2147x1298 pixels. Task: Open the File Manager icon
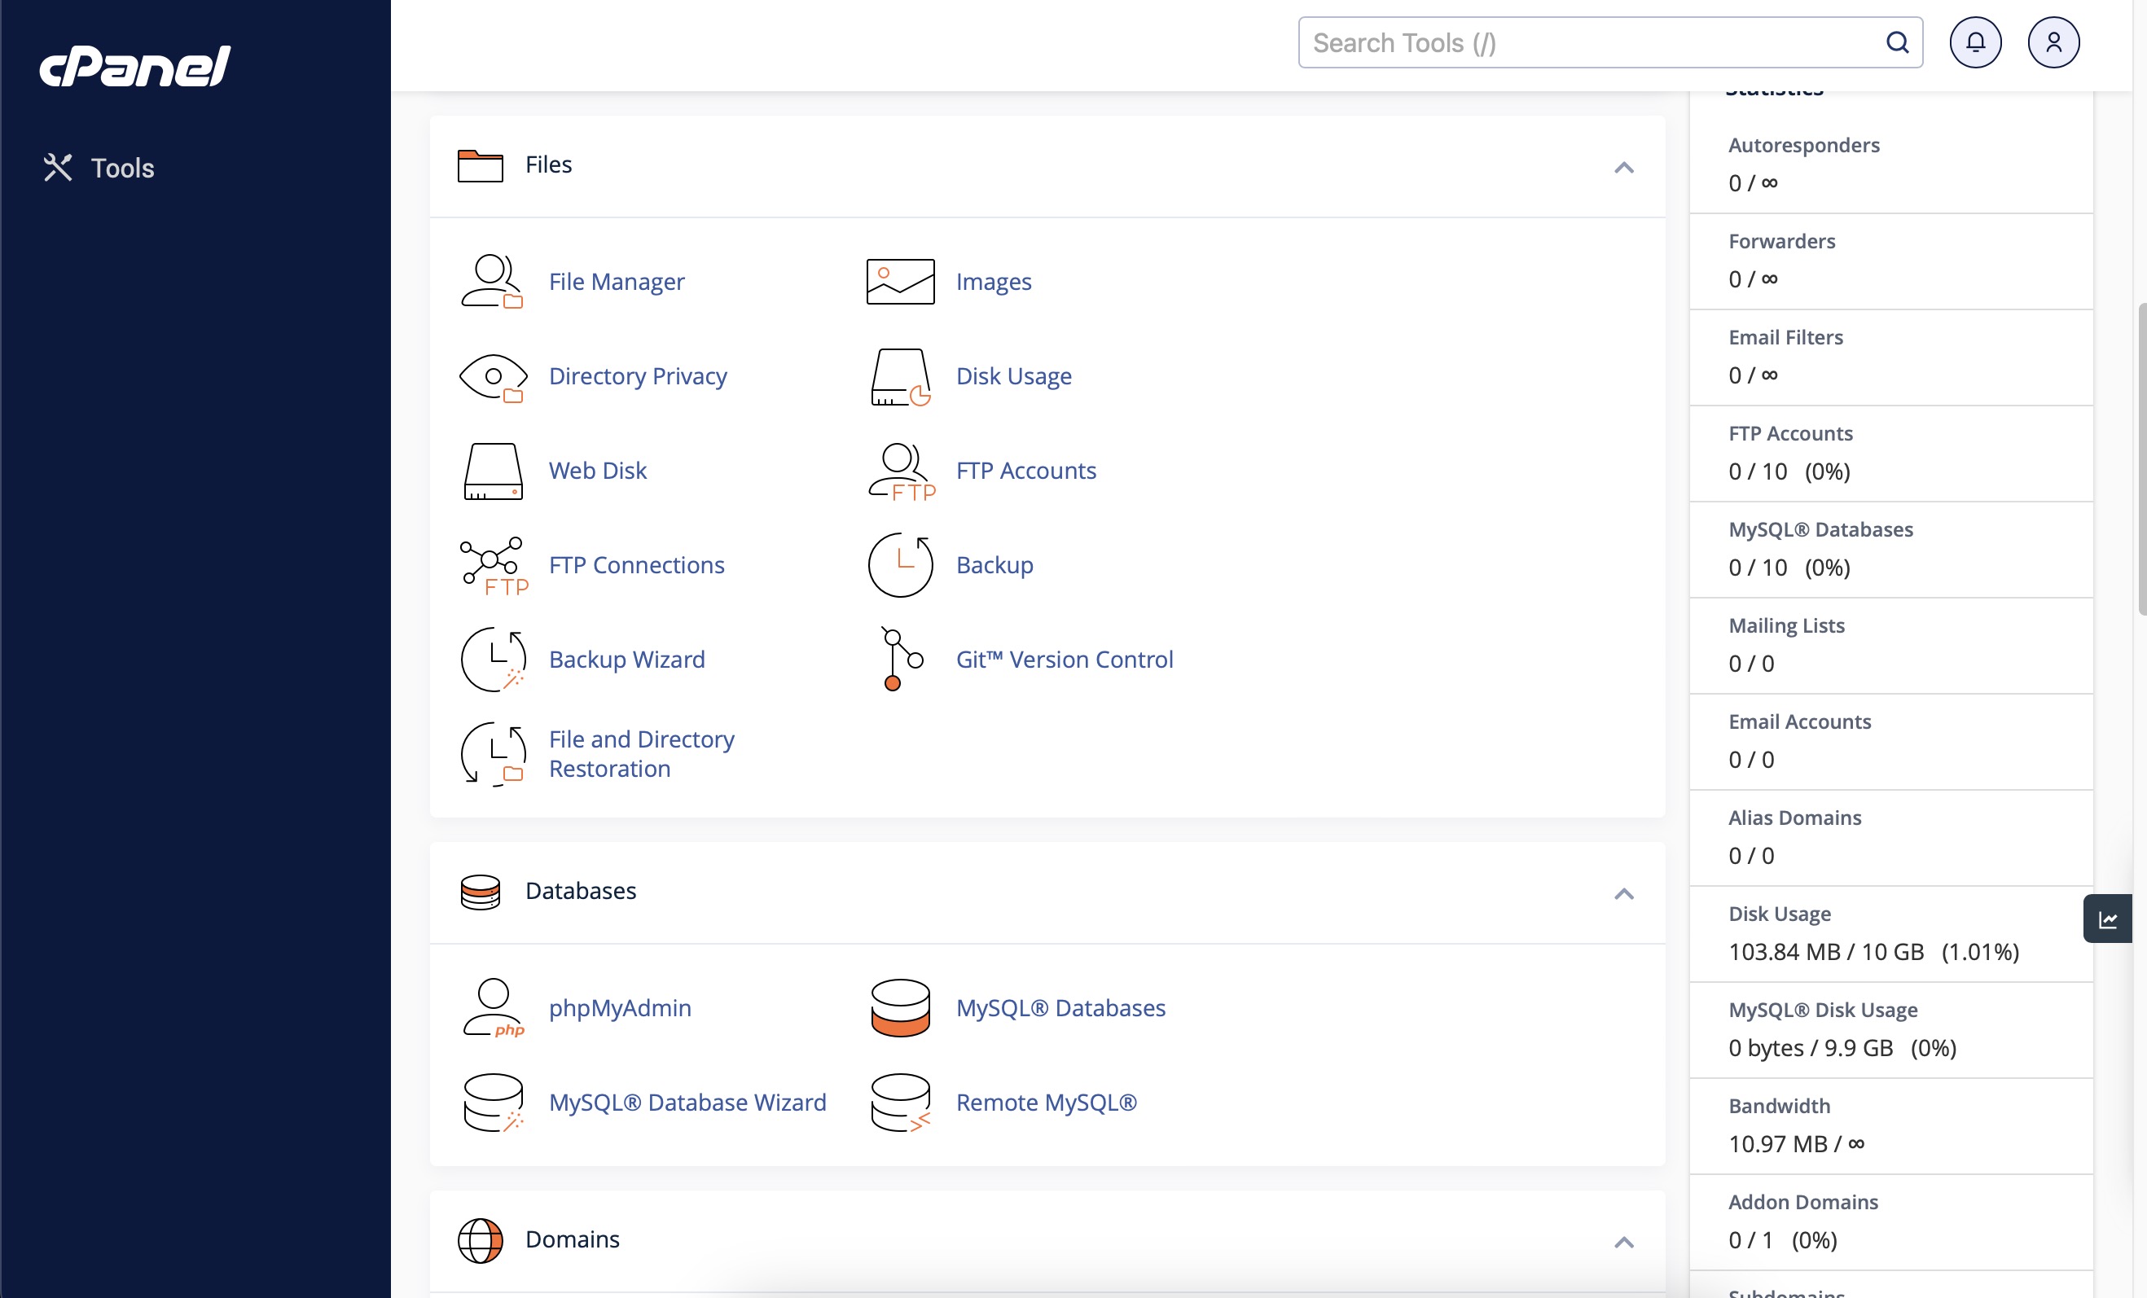(492, 282)
